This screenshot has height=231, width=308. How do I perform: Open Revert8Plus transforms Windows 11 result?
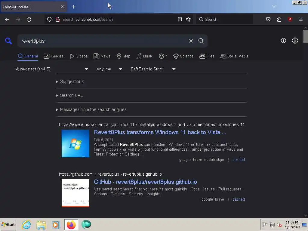(160, 132)
